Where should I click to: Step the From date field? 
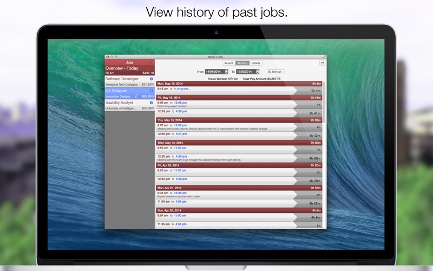[x=226, y=72]
